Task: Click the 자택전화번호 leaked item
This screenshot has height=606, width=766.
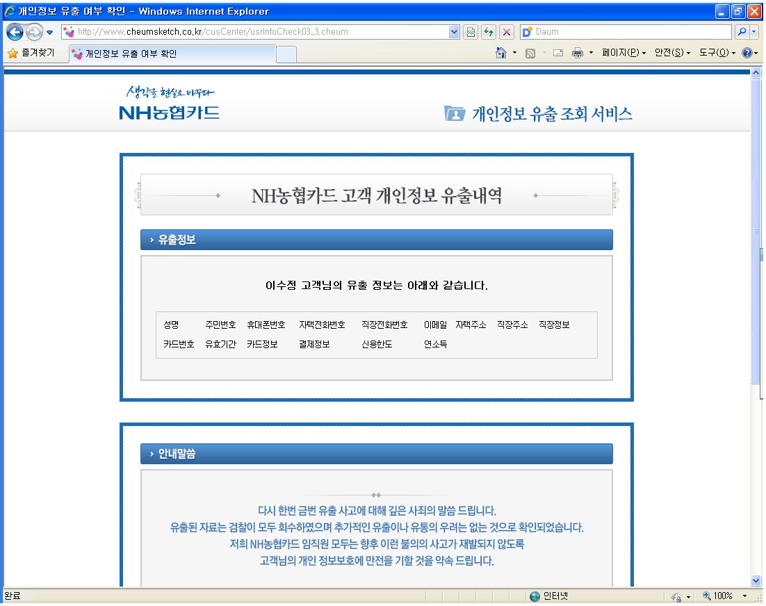Action: 322,325
